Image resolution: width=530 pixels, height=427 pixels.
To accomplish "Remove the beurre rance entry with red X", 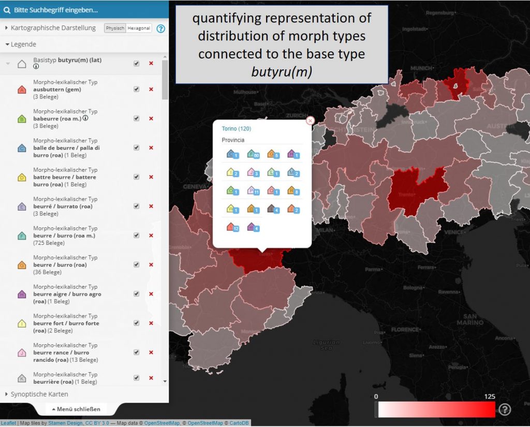I will click(151, 352).
